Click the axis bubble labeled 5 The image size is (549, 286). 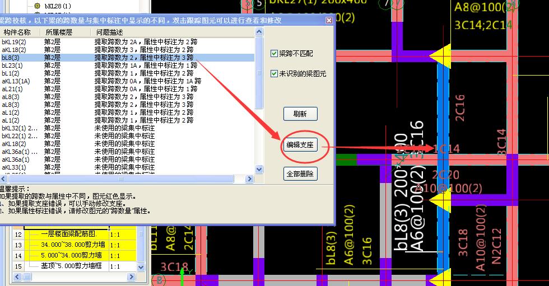(259, 4)
